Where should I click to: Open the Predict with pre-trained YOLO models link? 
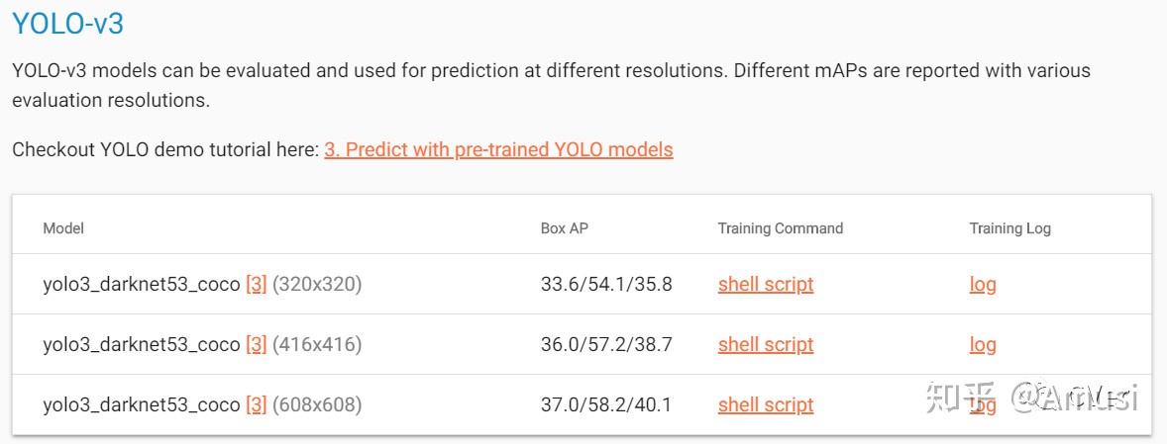click(x=498, y=150)
